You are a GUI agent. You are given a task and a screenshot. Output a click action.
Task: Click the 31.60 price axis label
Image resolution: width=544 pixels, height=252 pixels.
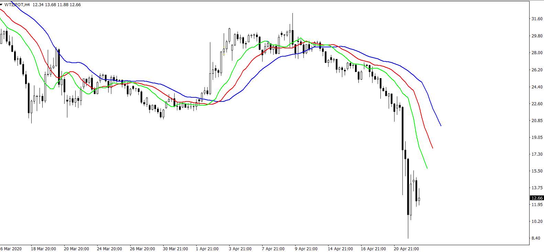pos(537,19)
